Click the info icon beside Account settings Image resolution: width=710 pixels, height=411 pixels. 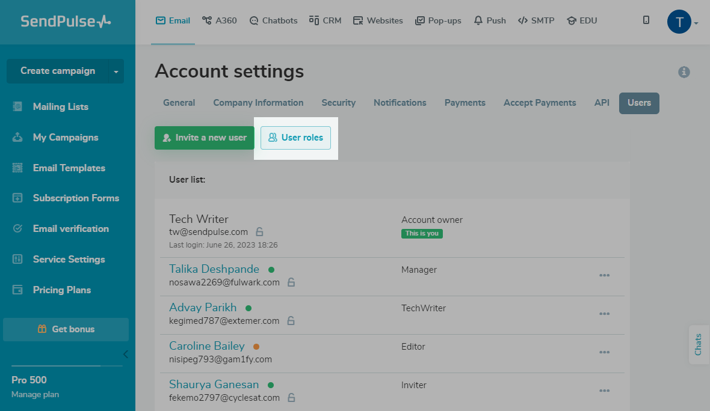pos(684,72)
